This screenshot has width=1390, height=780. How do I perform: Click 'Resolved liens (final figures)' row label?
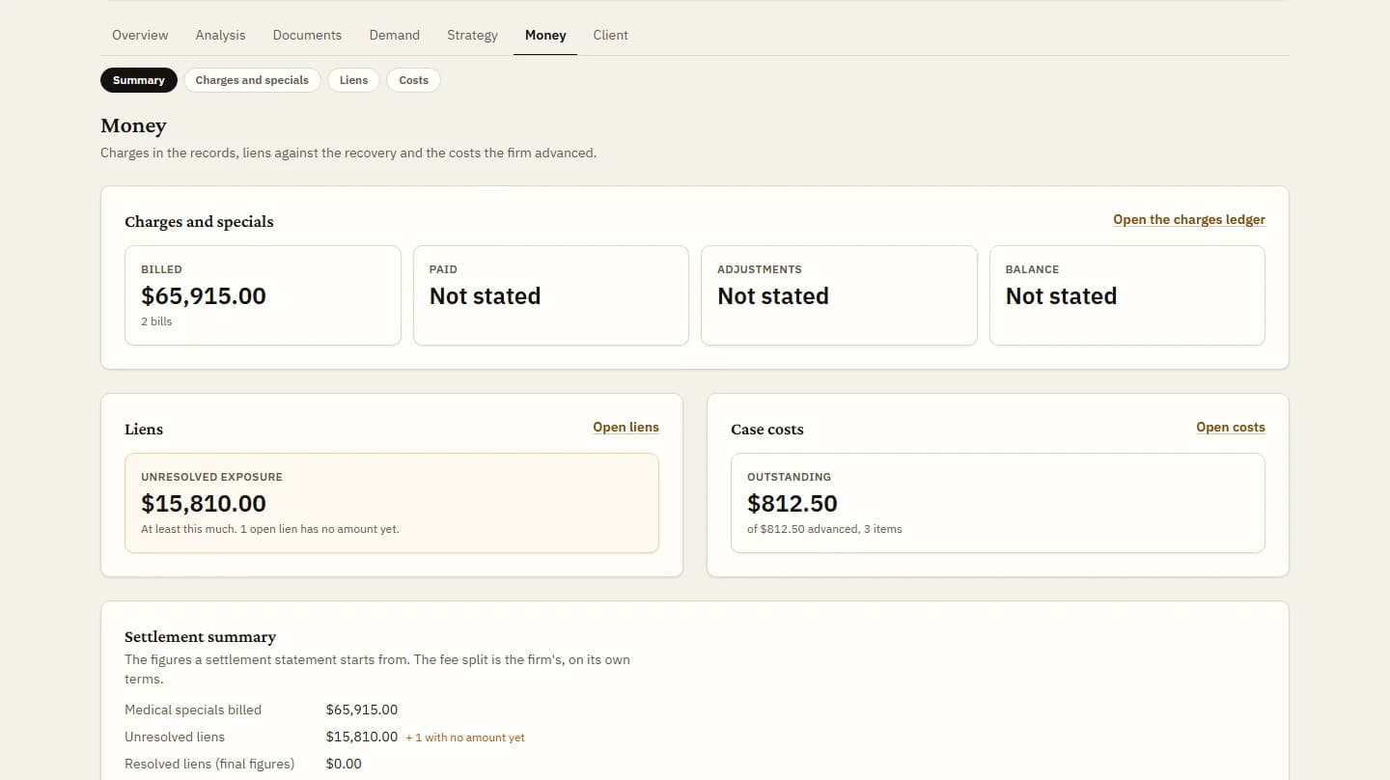pyautogui.click(x=209, y=764)
